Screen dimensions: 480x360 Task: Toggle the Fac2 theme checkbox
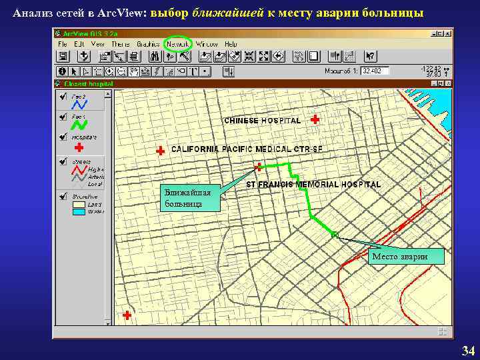click(63, 97)
